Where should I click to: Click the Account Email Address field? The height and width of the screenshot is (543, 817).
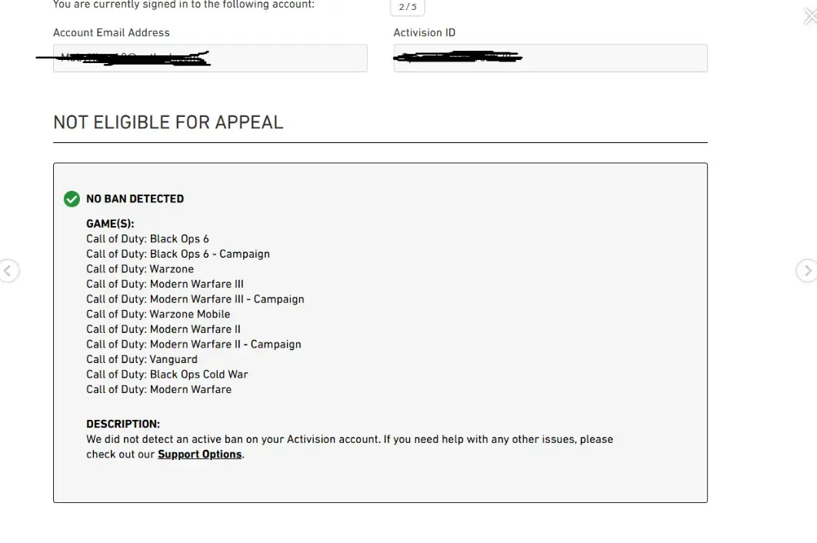pos(210,58)
